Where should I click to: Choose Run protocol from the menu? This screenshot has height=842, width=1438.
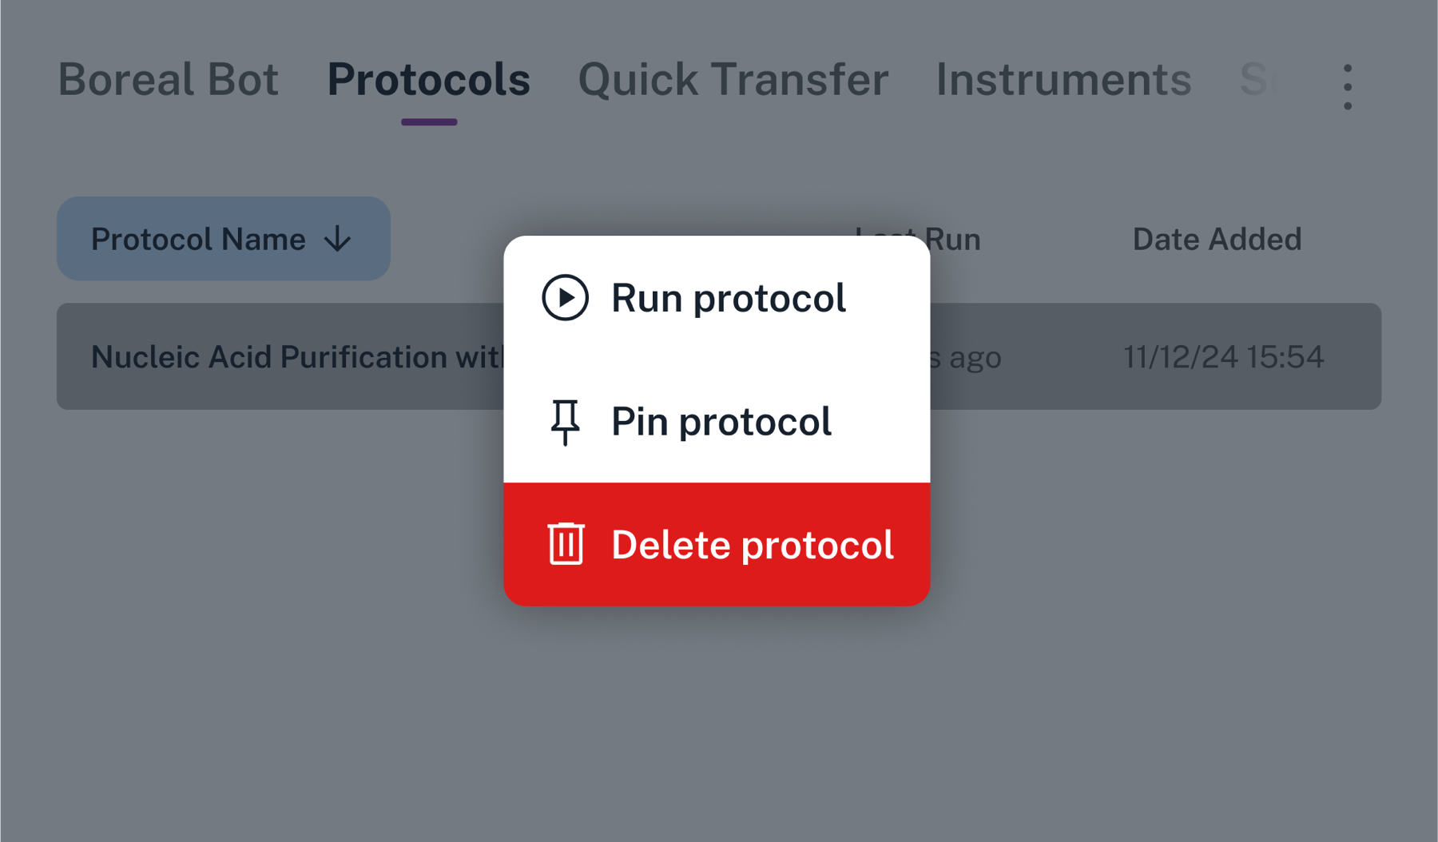click(727, 298)
